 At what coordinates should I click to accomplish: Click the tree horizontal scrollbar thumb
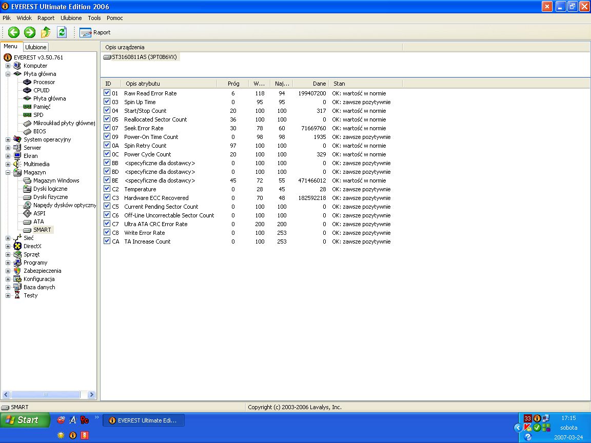click(x=46, y=394)
